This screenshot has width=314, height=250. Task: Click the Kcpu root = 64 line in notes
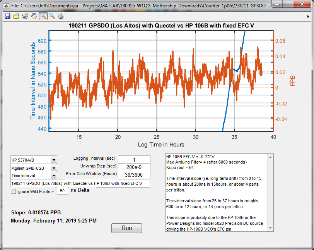click(180, 167)
